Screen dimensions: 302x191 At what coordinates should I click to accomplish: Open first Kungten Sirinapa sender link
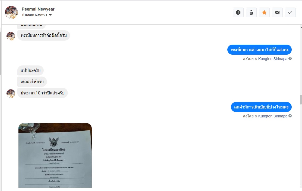(272, 59)
